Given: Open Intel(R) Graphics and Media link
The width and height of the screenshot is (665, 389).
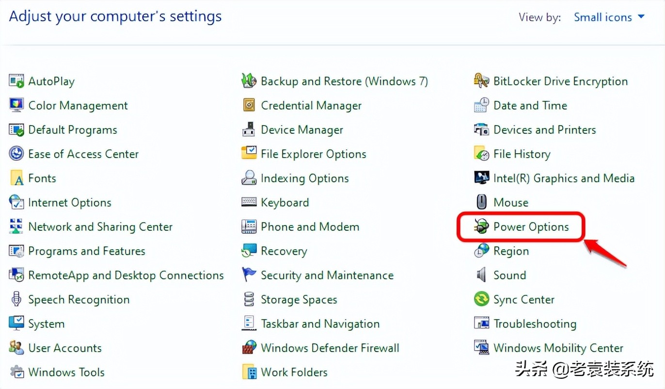Looking at the screenshot, I should pyautogui.click(x=564, y=178).
